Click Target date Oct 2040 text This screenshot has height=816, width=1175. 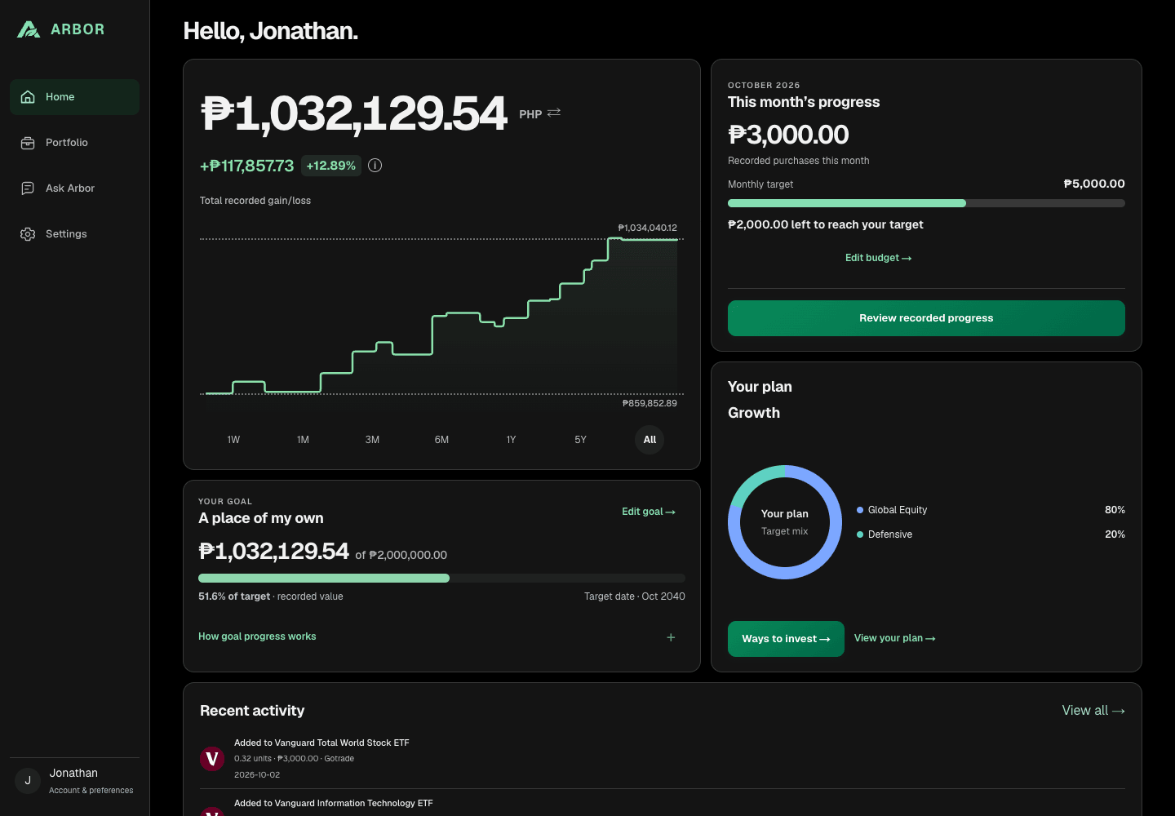635,596
